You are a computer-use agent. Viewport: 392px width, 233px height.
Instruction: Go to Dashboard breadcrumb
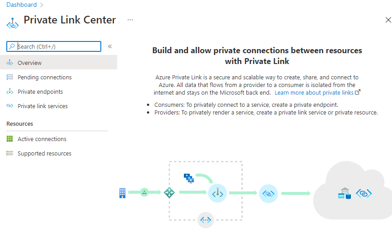tap(22, 5)
